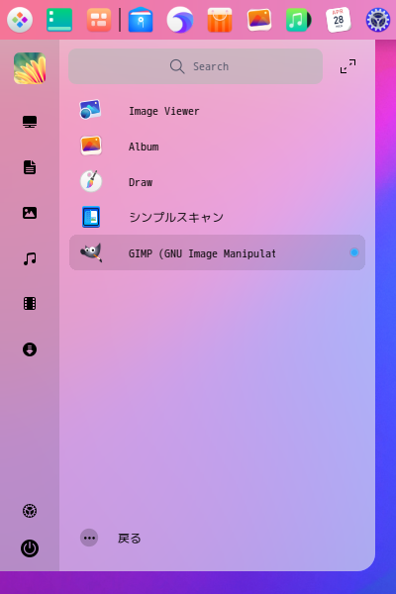Open the music player dock icon
Viewport: 396px width, 594px height.
[298, 20]
